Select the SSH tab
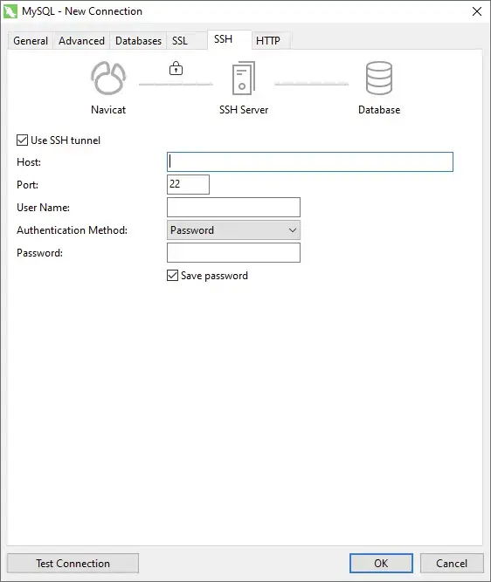This screenshot has height=582, width=491. [x=229, y=39]
